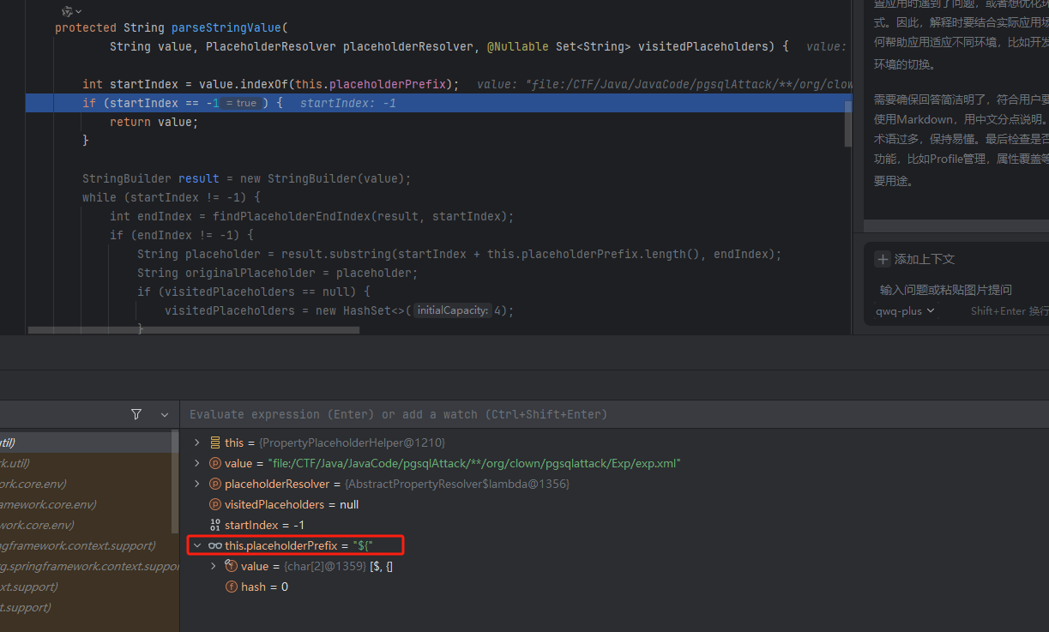1049x632 pixels.
Task: Expand the 'value' string variable node
Action: pos(196,463)
